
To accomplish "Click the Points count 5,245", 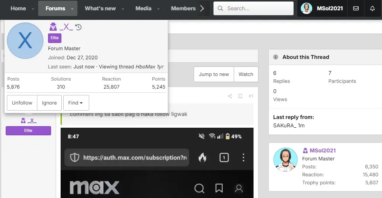I will (159, 87).
